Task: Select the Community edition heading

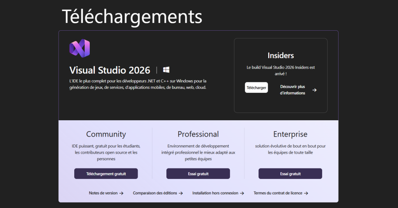Action: [106, 134]
